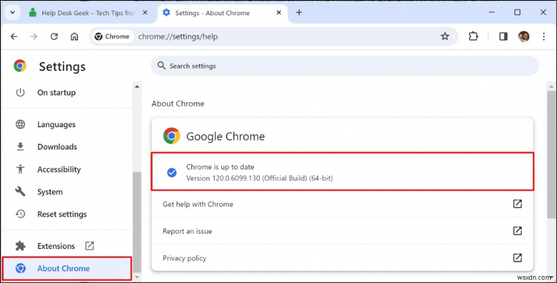
Task: Toggle the side panel icon
Action: click(x=503, y=36)
